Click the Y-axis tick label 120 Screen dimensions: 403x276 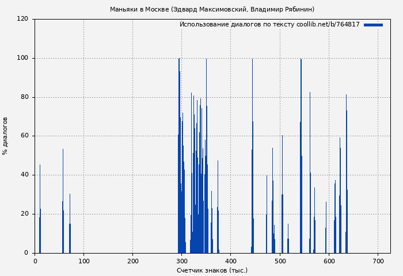(22, 19)
